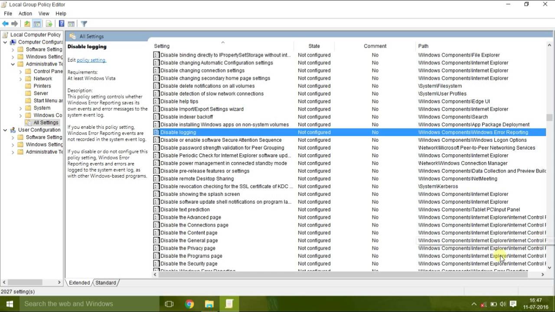Image resolution: width=555 pixels, height=312 pixels.
Task: Click the settings list scroll-down arrow
Action: 549,268
